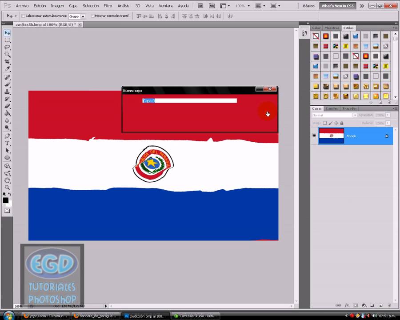Open the Edición menu
Screen dimensions: 400x320
coord(40,6)
